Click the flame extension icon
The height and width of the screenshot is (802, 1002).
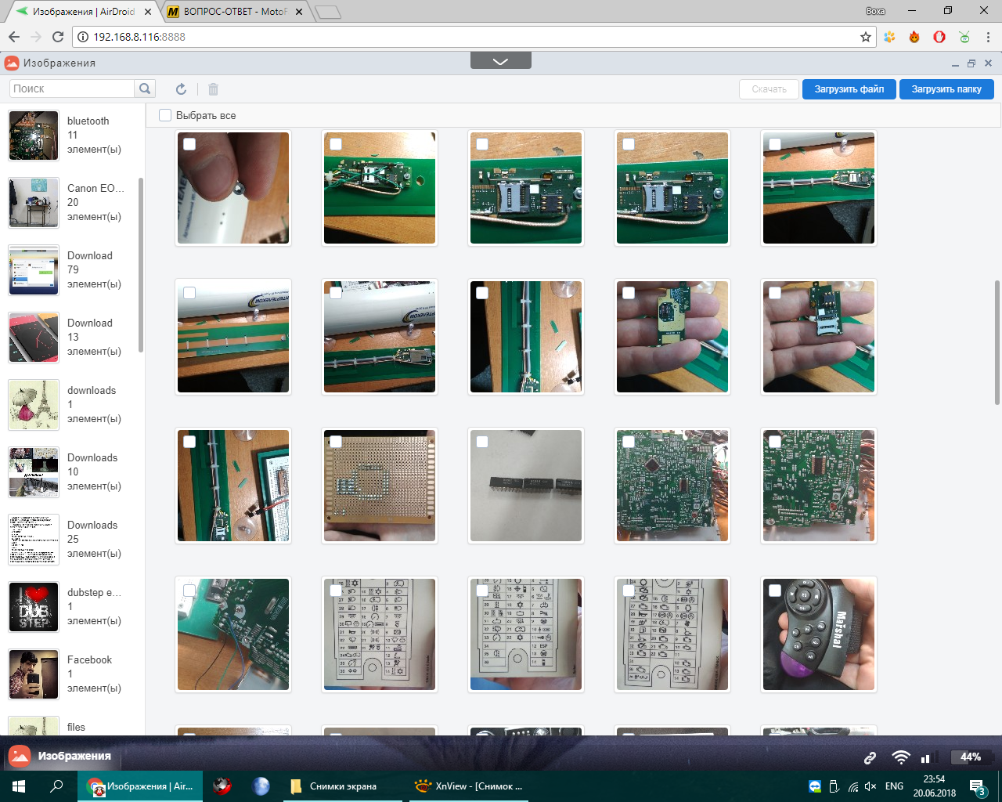click(914, 37)
